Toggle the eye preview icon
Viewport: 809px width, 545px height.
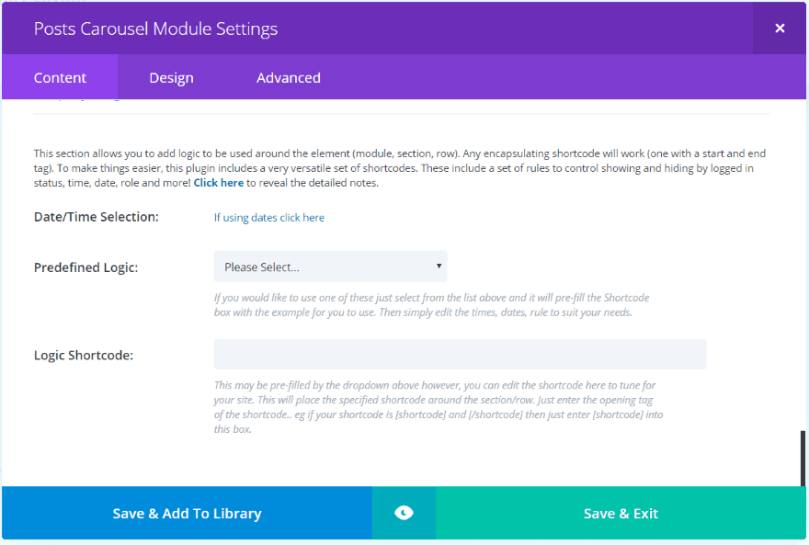(x=404, y=513)
